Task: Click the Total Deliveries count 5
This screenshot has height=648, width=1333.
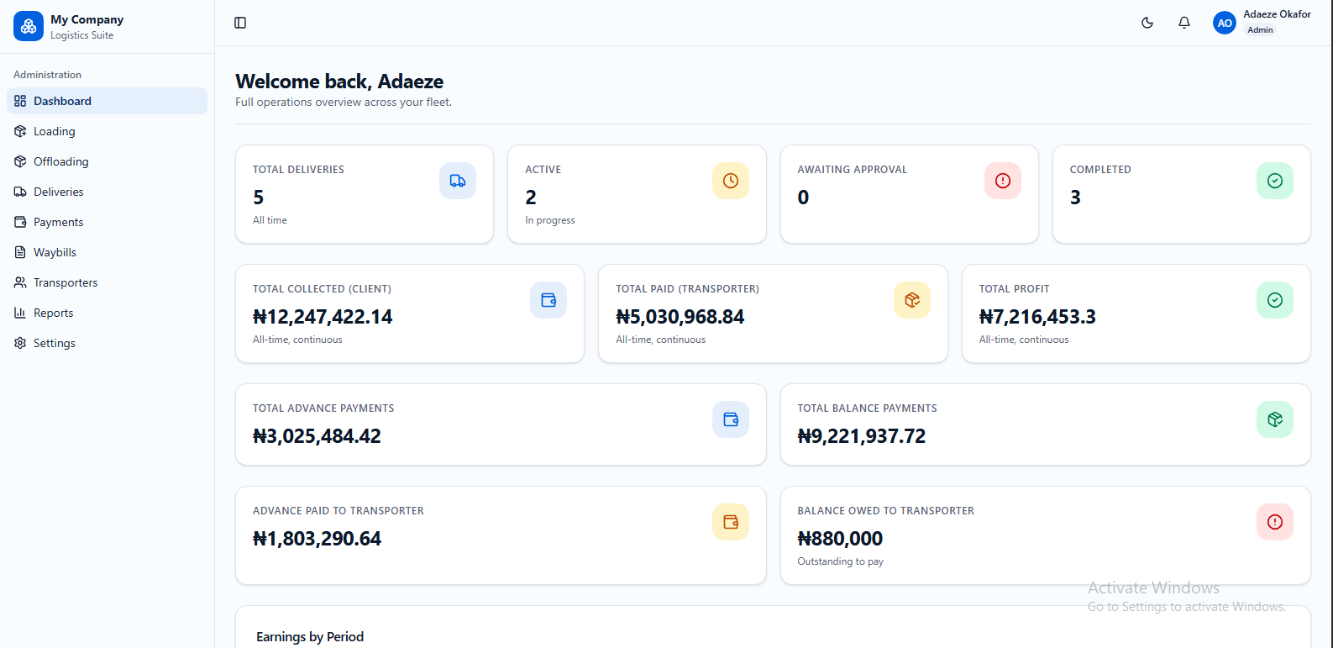Action: click(x=259, y=198)
